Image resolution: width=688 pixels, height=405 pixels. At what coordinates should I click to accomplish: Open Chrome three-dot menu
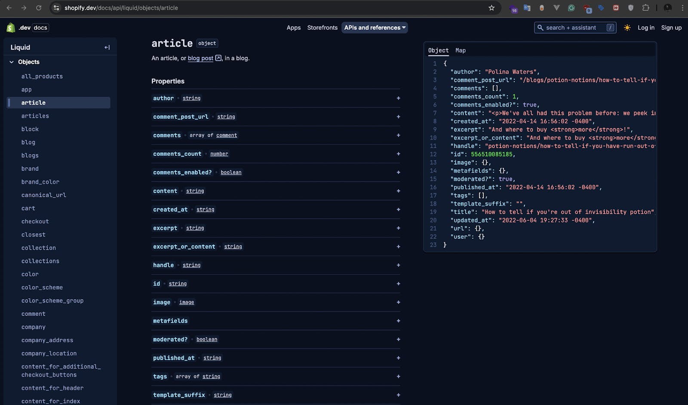pyautogui.click(x=682, y=8)
